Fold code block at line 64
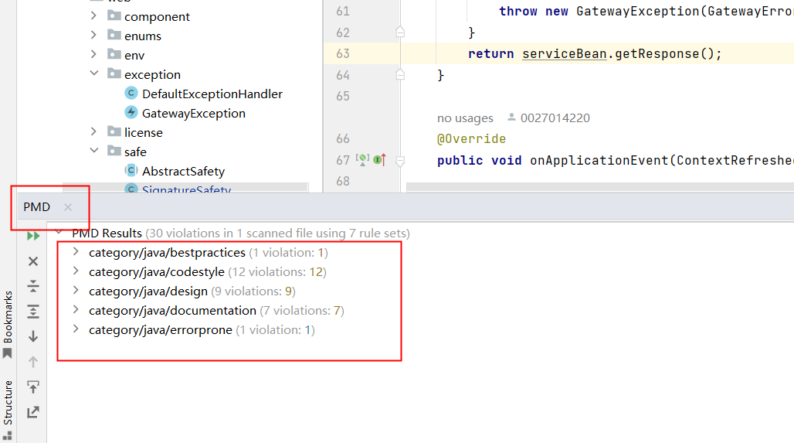This screenshot has height=443, width=794. [x=400, y=74]
